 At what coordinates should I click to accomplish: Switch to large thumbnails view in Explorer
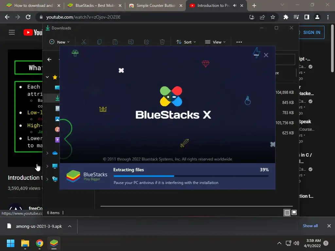click(x=294, y=212)
